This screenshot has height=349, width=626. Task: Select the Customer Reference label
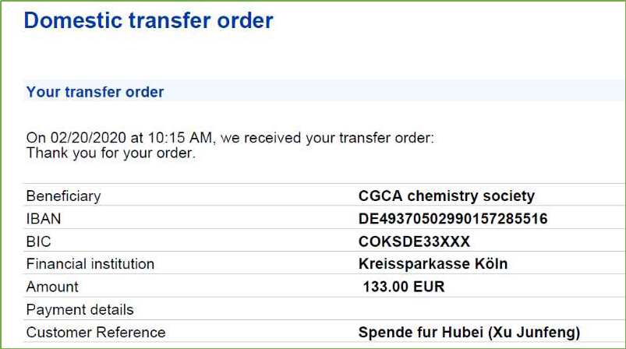[x=96, y=333]
